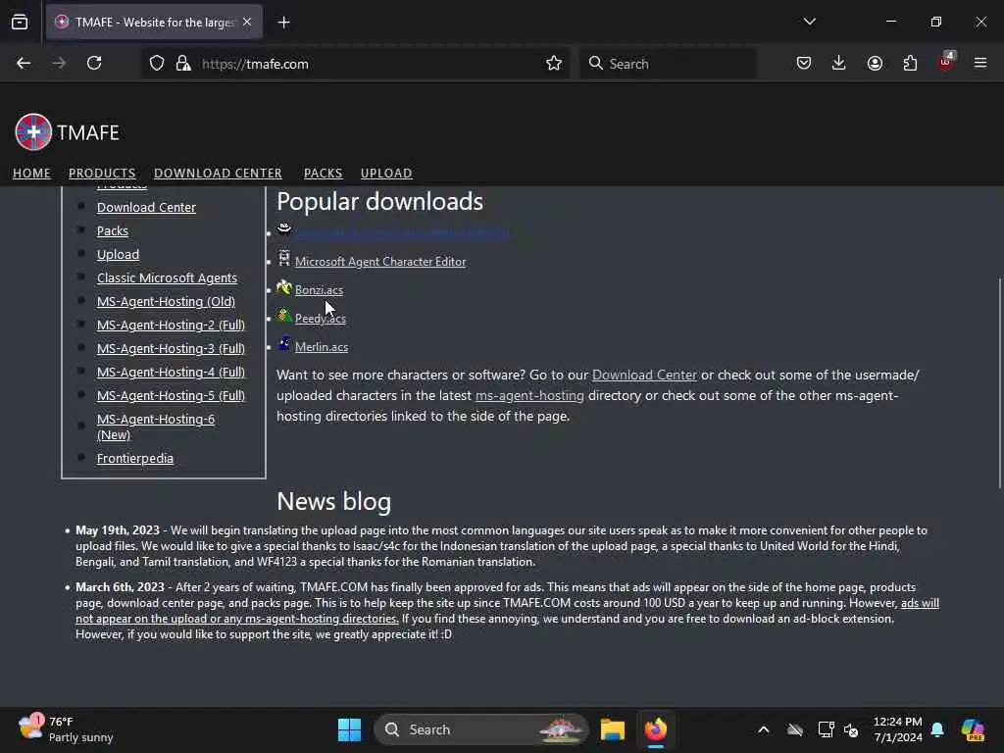Bookmark this page with the star icon

[x=554, y=64]
